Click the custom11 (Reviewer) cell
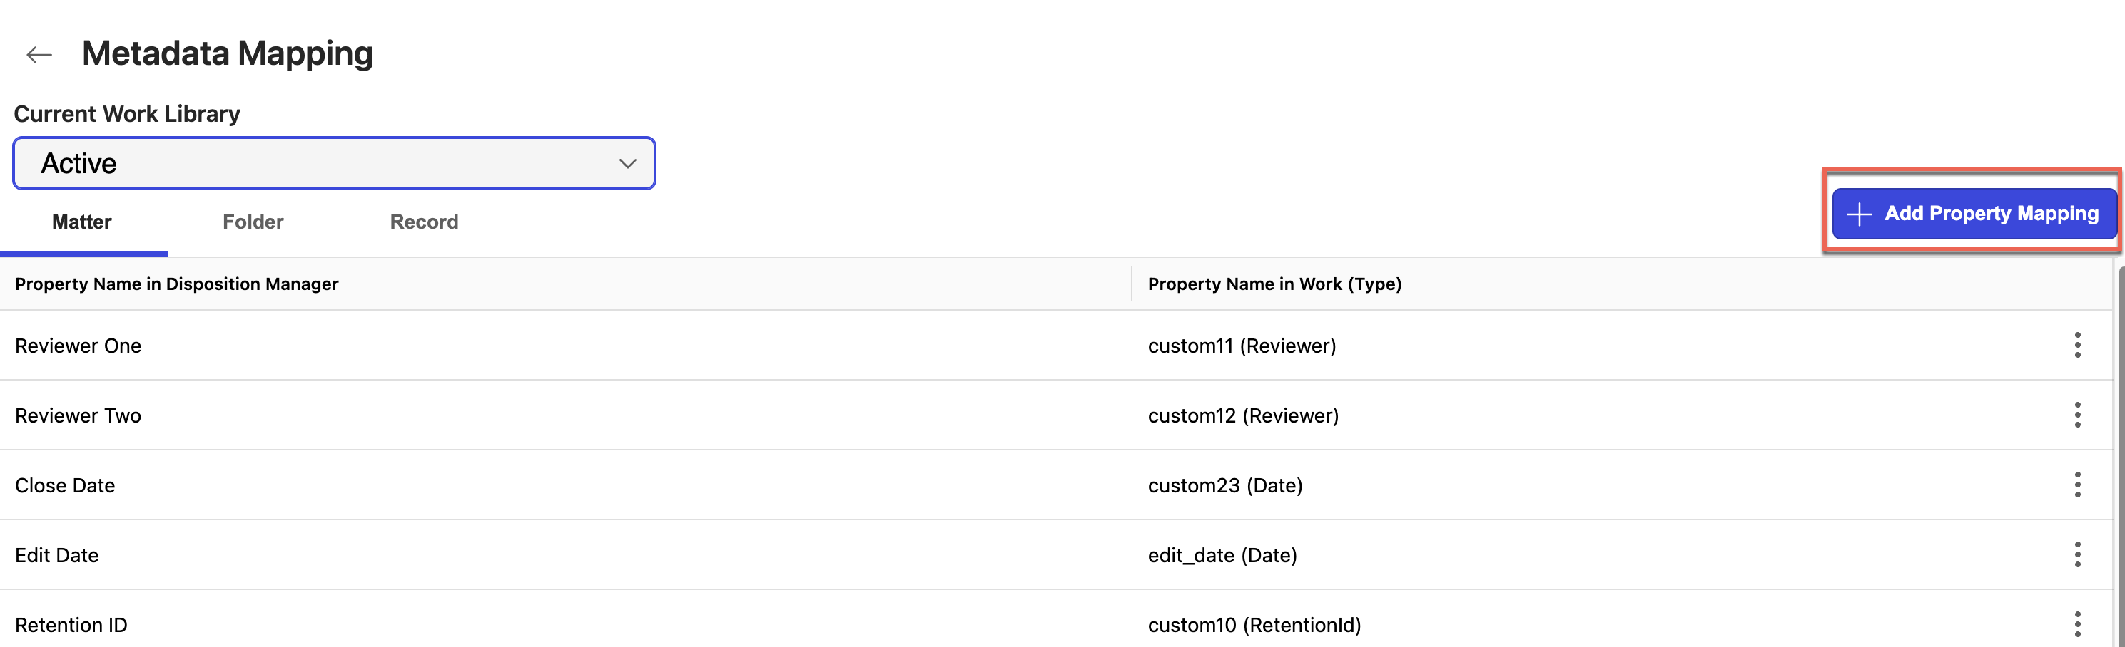The image size is (2125, 647). 1242,346
